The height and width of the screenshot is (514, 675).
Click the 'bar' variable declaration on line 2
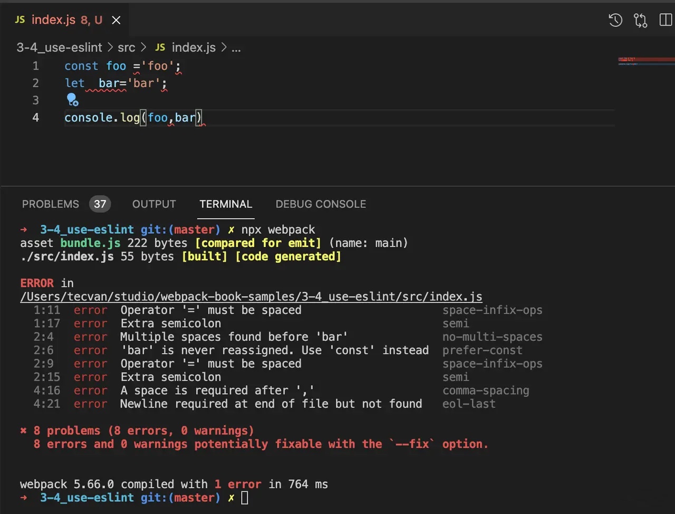coord(109,83)
